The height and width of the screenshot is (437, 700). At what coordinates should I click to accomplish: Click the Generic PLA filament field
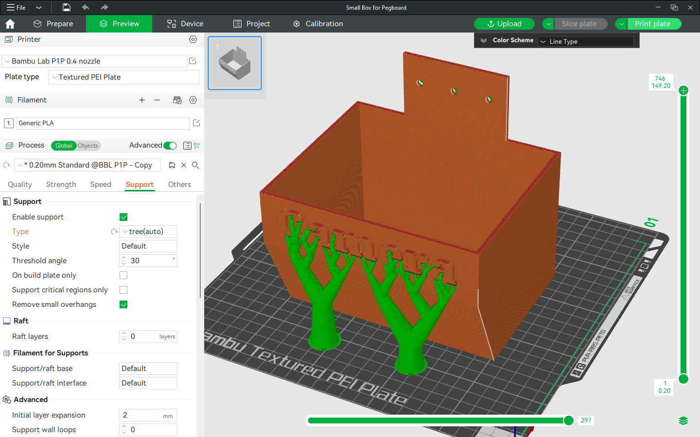click(103, 123)
